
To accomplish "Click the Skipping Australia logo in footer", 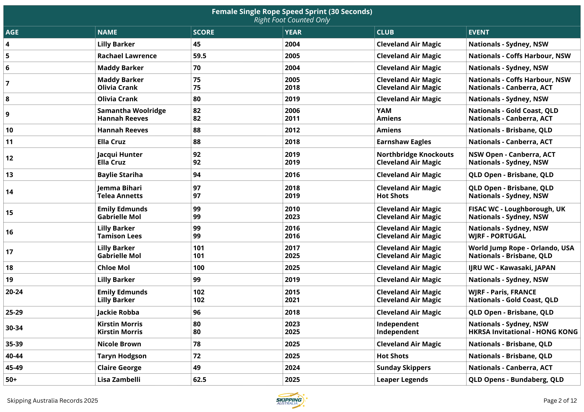I will pos(292,400).
